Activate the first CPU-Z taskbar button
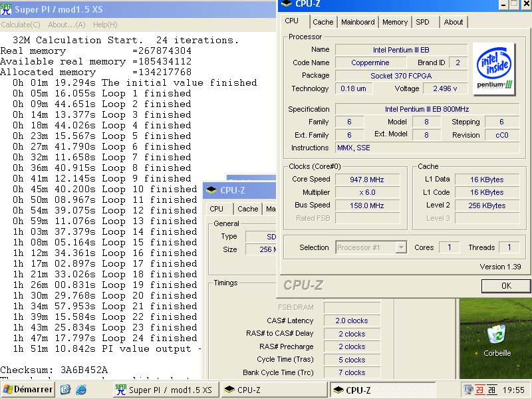 click(275, 390)
